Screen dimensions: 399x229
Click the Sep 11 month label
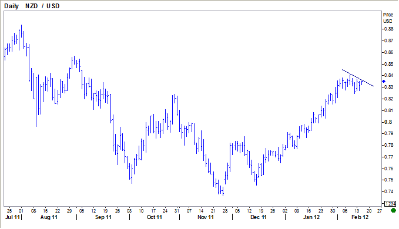click(x=103, y=217)
